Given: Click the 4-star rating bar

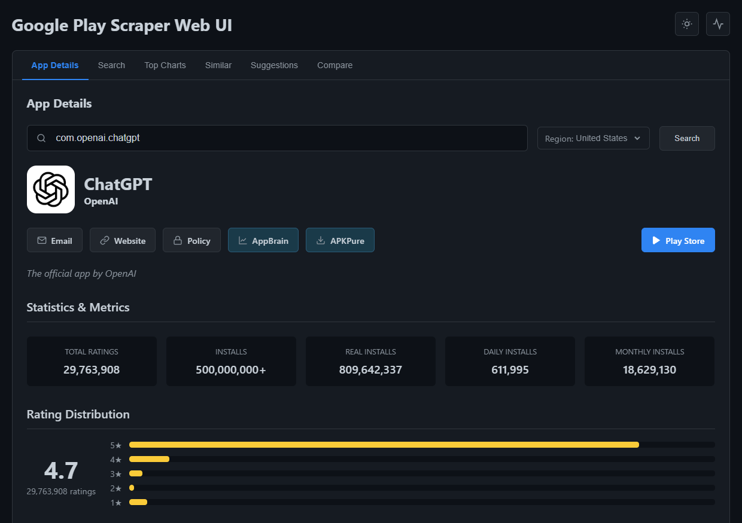Looking at the screenshot, I should [x=422, y=459].
